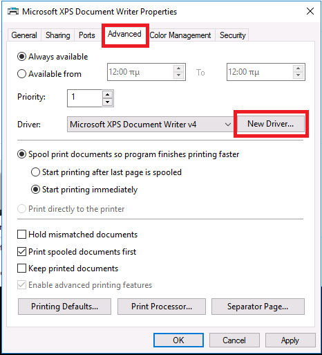Image resolution: width=322 pixels, height=355 pixels.
Task: Decrease Priority with down spinner arrow
Action: point(107,102)
